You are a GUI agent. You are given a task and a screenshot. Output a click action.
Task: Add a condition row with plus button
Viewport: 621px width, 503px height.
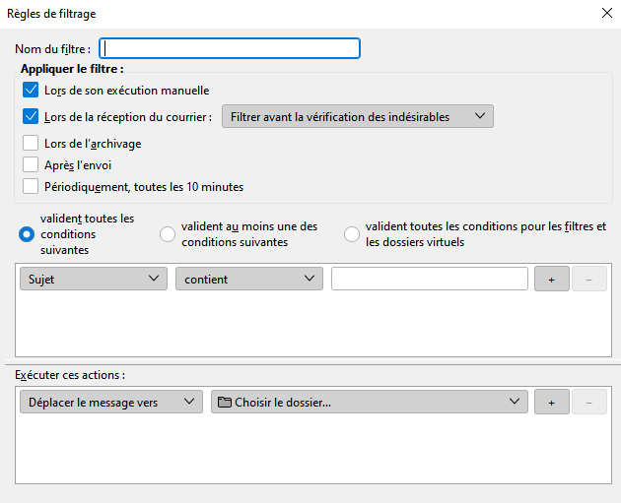pyautogui.click(x=552, y=280)
